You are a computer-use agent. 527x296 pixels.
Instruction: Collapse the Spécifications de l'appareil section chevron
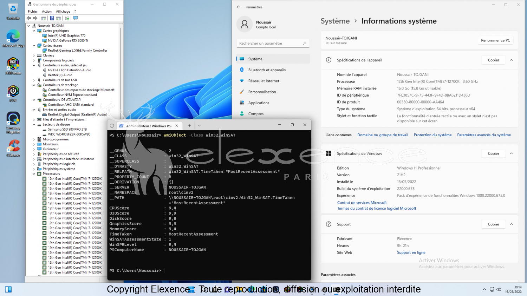(511, 60)
